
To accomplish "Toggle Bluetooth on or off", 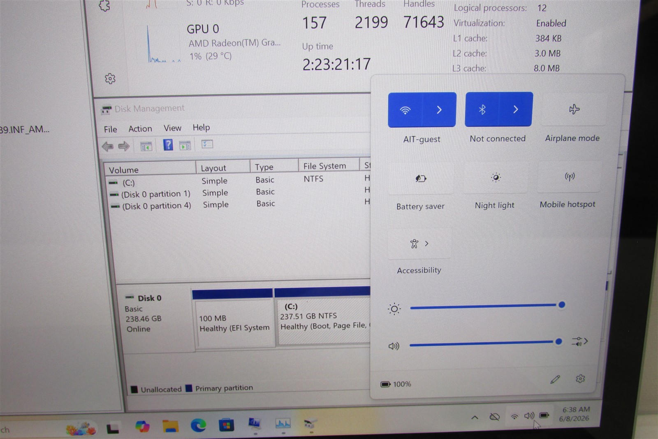I will [482, 109].
